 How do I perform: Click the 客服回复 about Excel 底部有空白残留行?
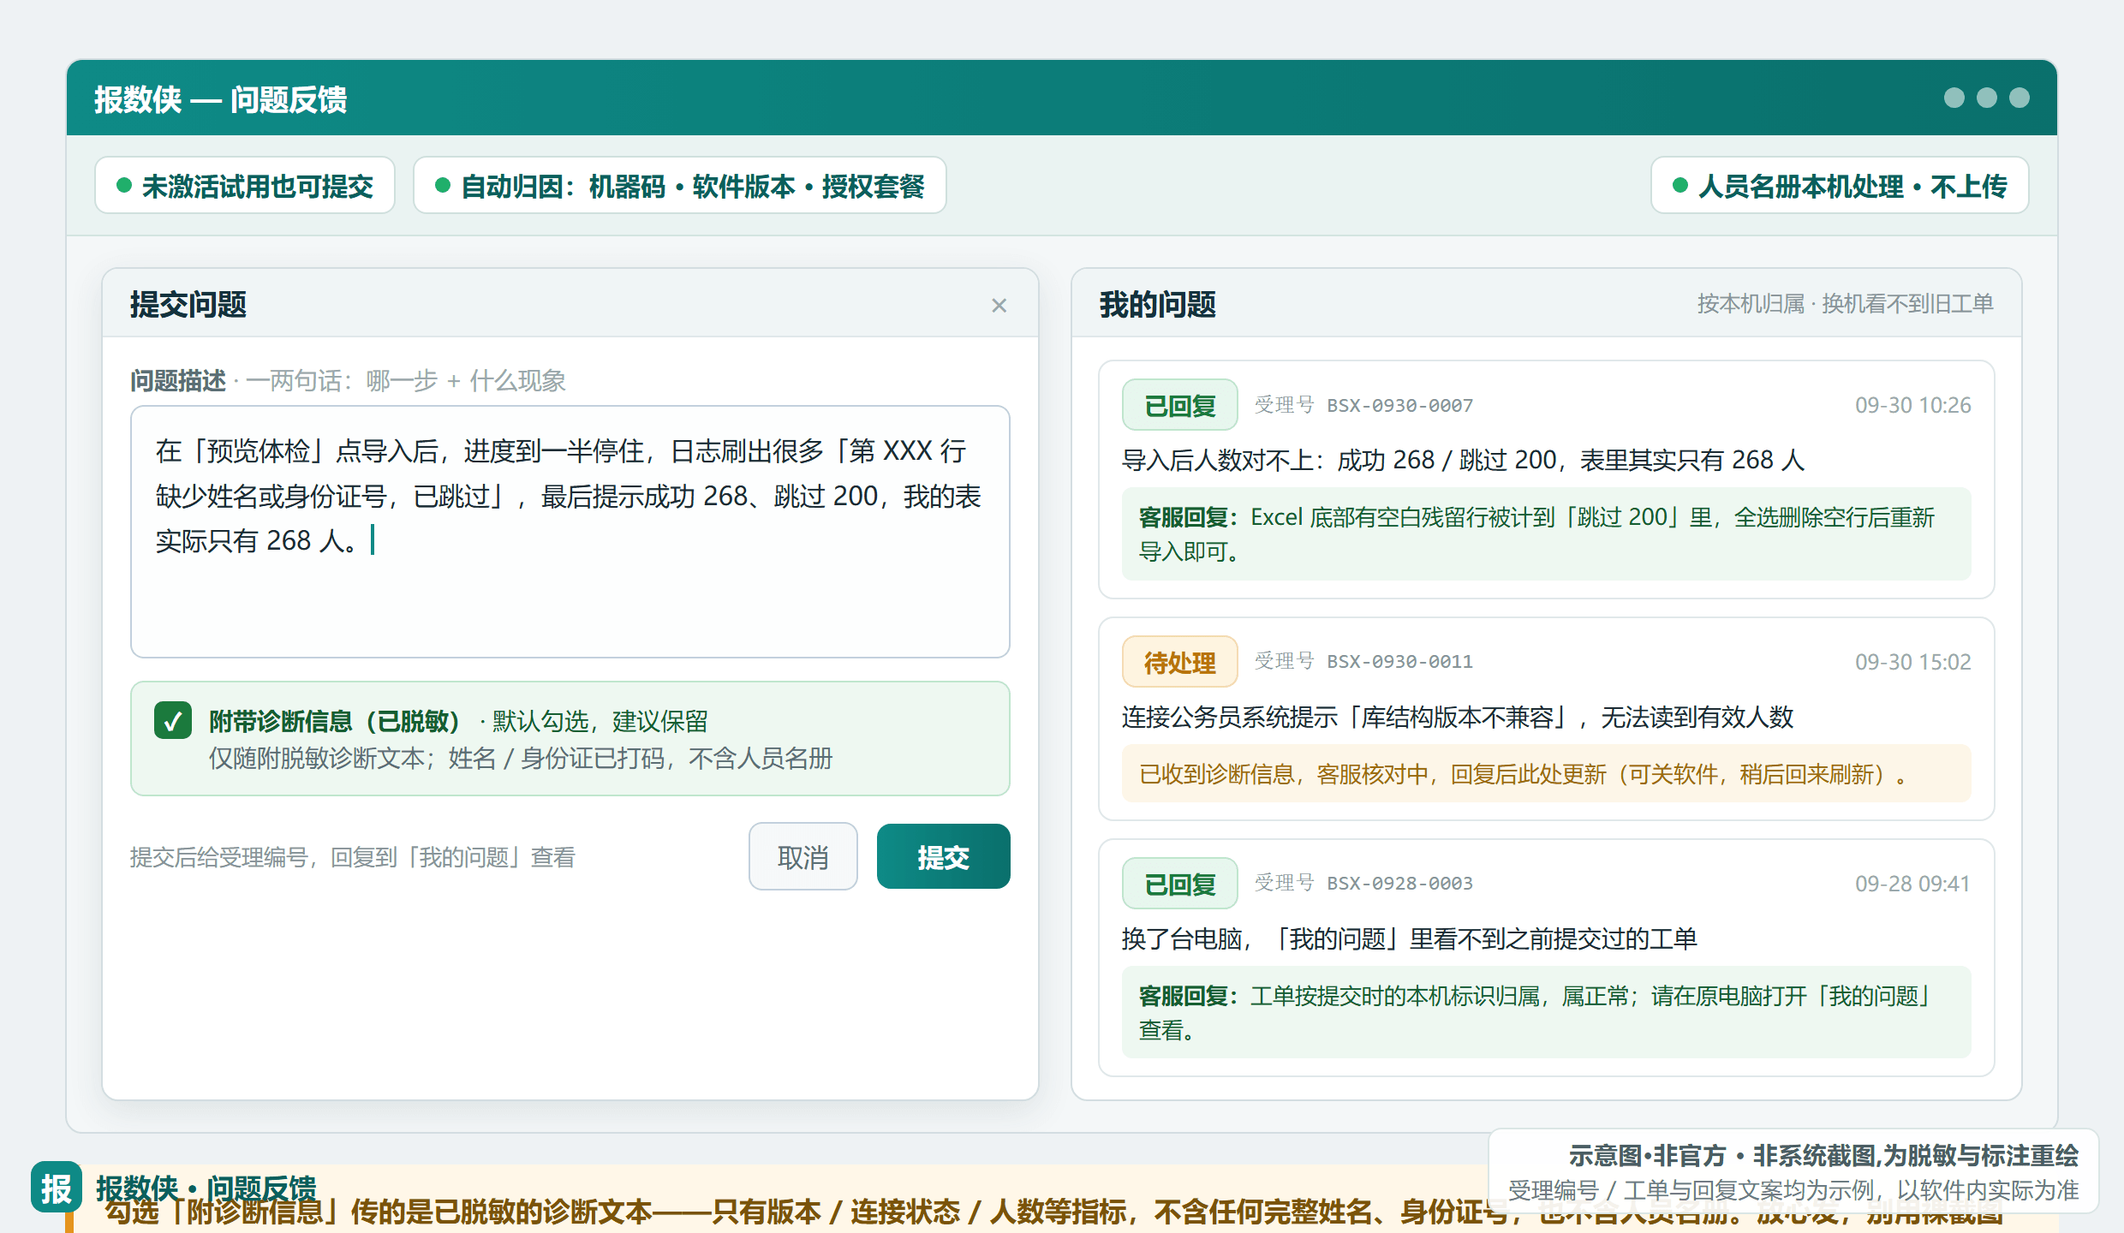point(1546,533)
